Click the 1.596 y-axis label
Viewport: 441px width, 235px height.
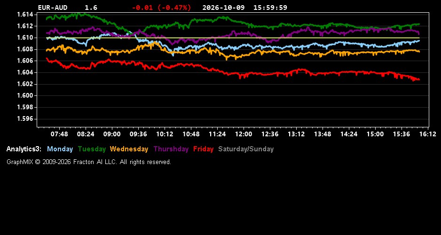[25, 119]
